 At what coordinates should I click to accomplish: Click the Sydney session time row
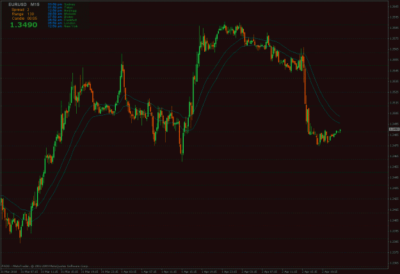coord(61,4)
